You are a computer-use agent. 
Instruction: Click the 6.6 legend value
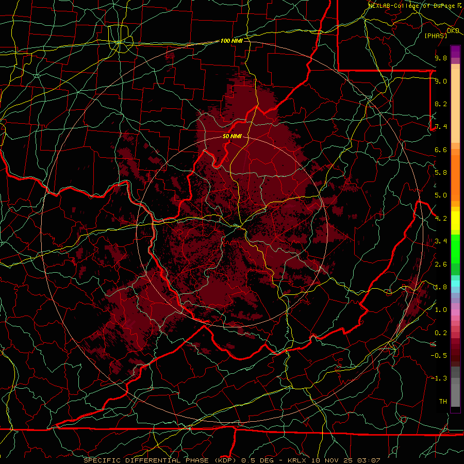441,150
